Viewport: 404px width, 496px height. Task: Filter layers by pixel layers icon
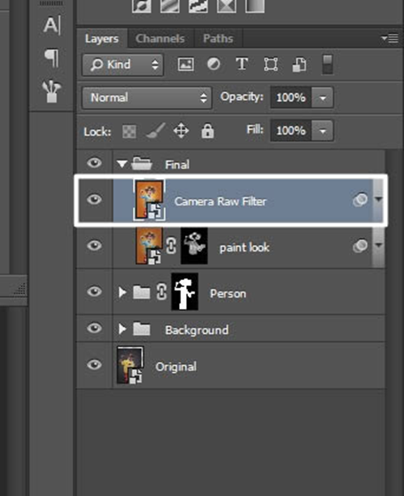(x=186, y=65)
